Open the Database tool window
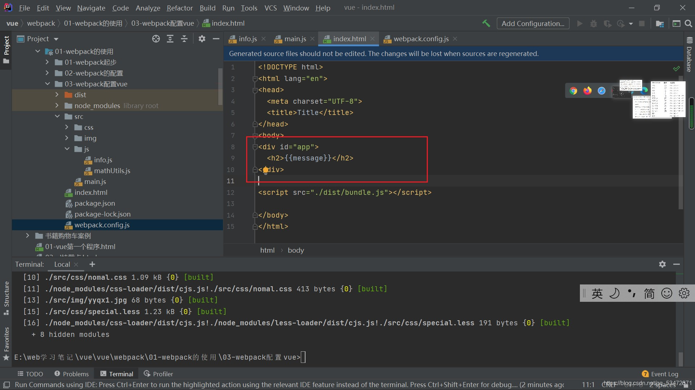Image resolution: width=695 pixels, height=390 pixels. (x=689, y=54)
